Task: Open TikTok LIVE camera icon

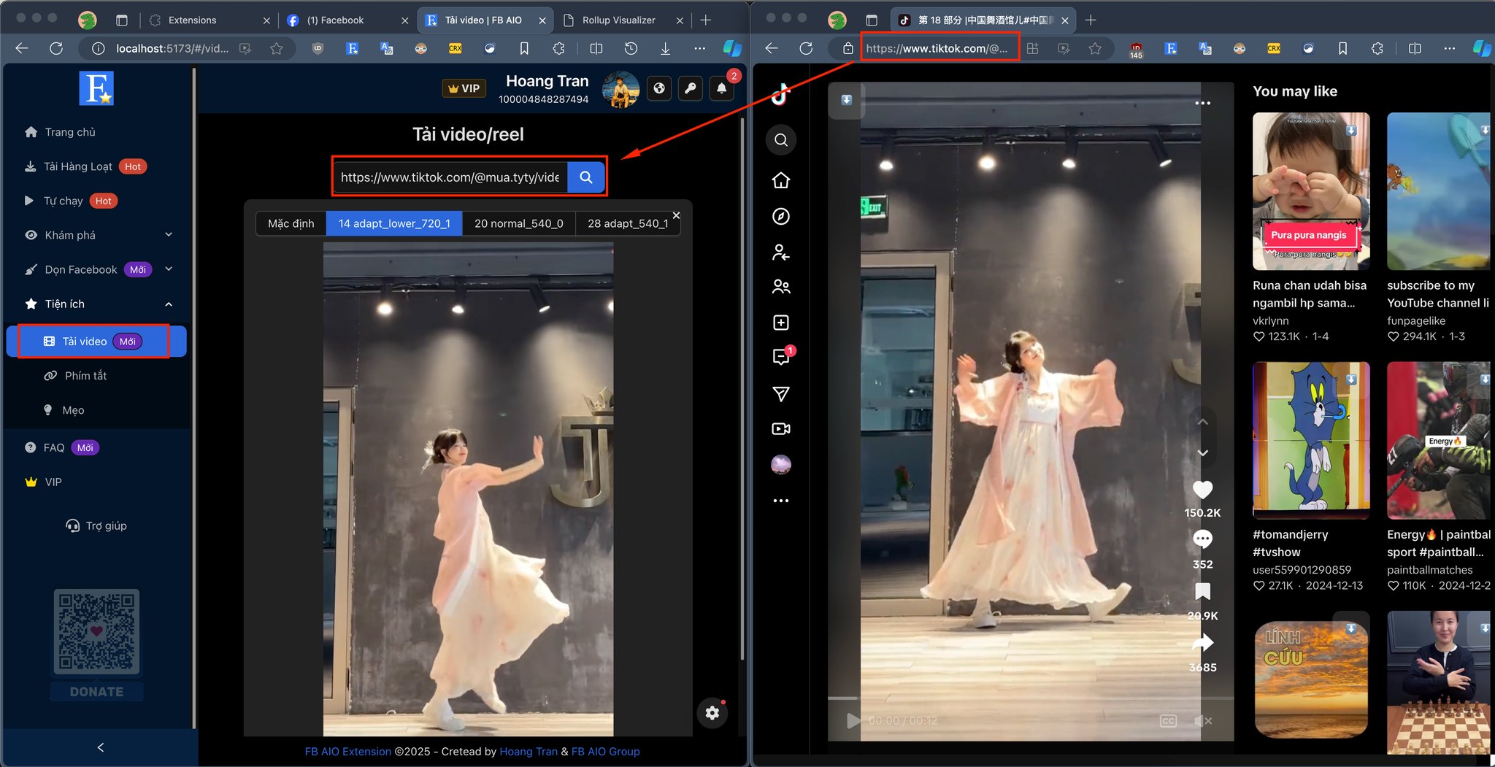Action: [781, 429]
